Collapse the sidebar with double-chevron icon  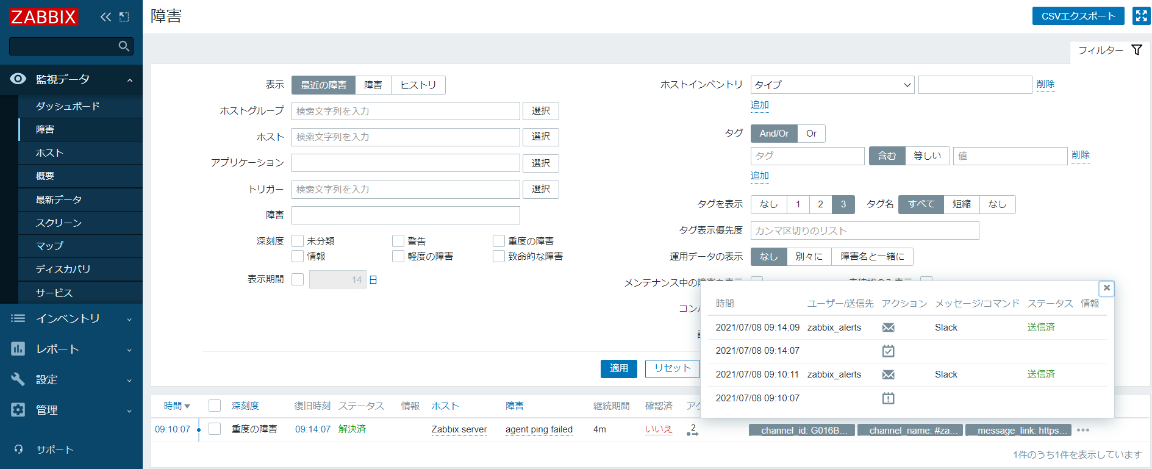pyautogui.click(x=106, y=17)
